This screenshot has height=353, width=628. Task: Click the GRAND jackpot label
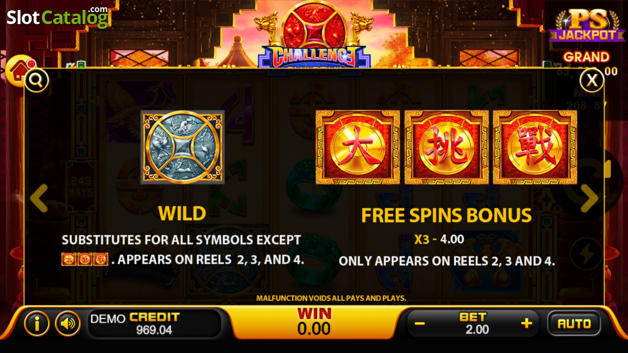[586, 56]
